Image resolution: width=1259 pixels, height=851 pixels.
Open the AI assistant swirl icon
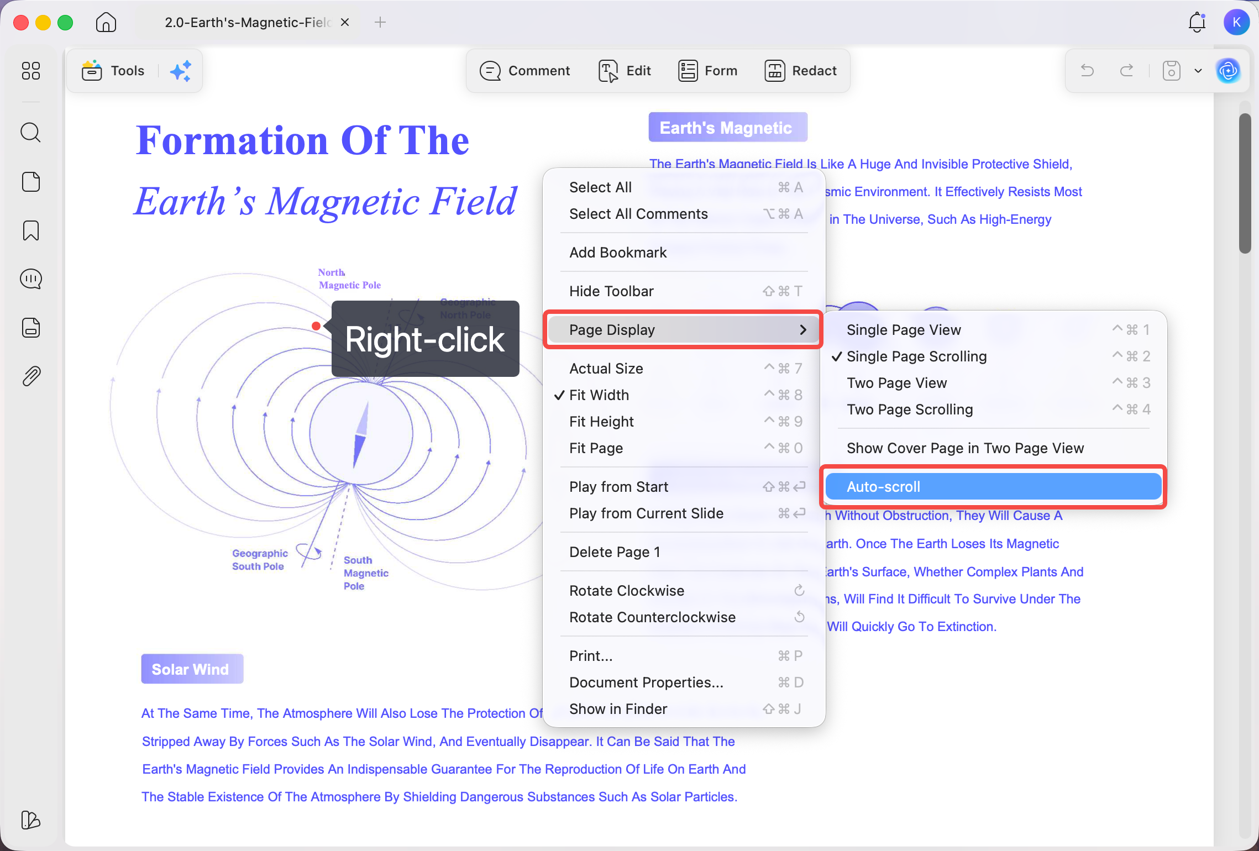point(1228,71)
